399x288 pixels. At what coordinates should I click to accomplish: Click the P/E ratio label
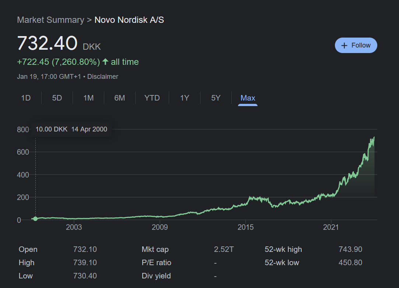coord(157,263)
